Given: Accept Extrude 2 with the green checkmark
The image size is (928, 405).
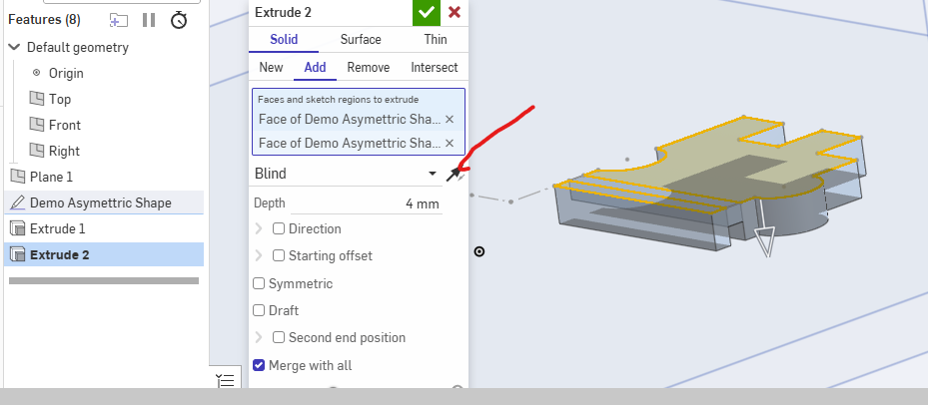Looking at the screenshot, I should [x=427, y=12].
